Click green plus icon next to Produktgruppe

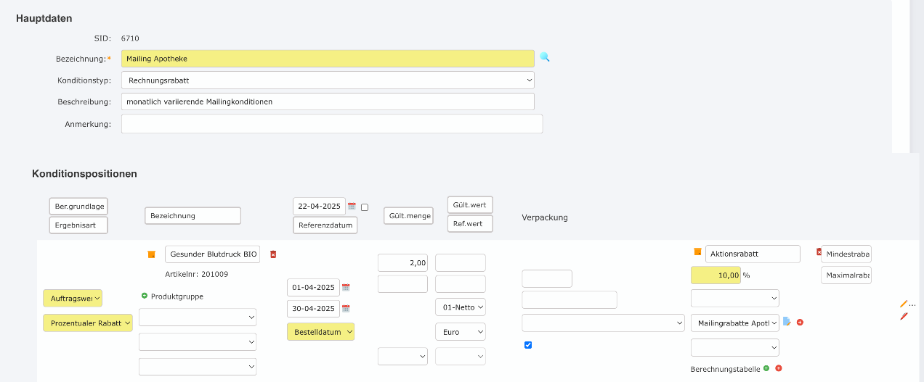coord(145,296)
